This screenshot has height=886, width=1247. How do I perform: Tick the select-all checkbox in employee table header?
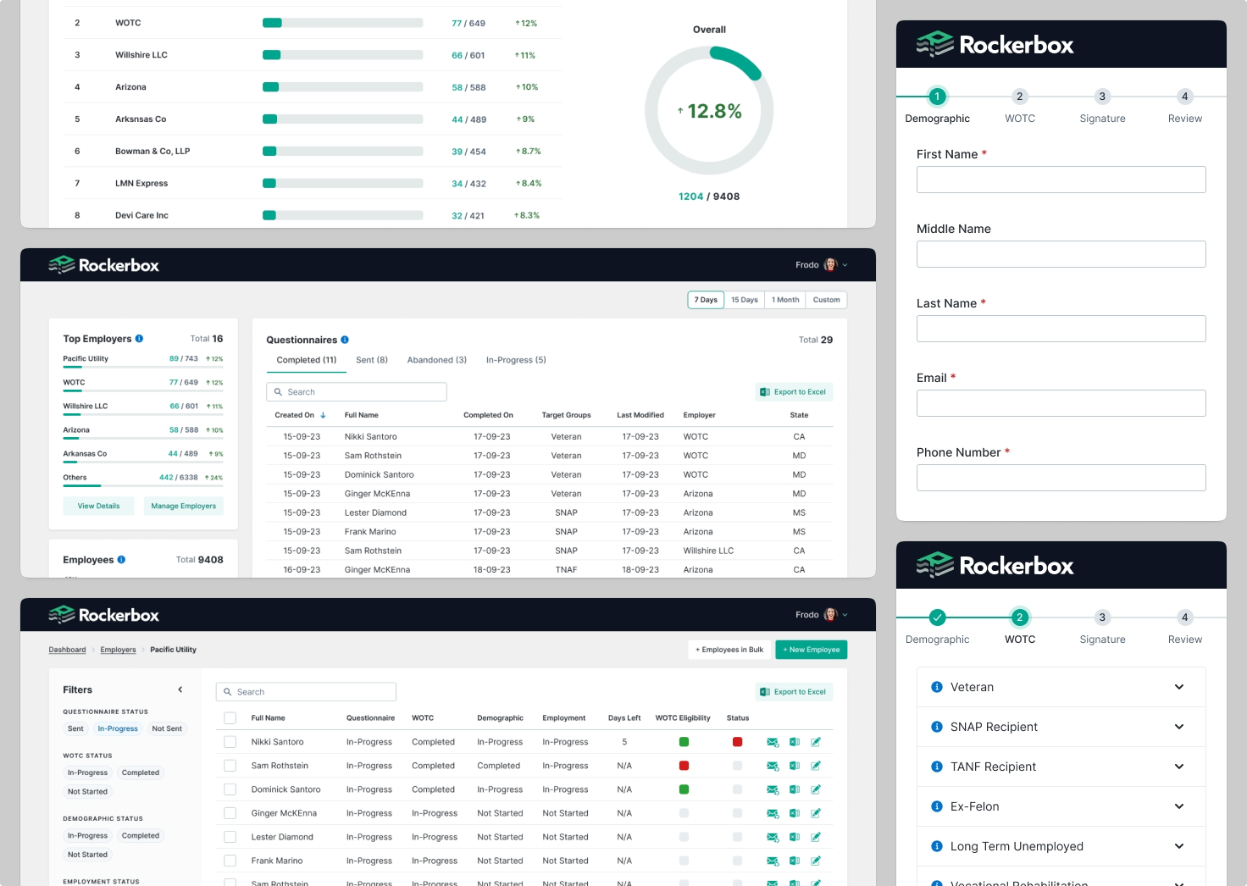click(x=230, y=718)
